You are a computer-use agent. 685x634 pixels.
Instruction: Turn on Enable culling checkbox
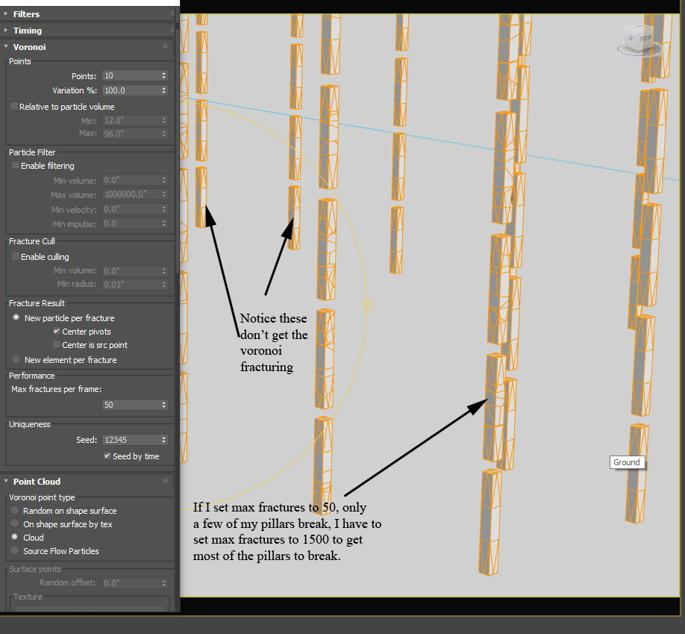click(14, 257)
